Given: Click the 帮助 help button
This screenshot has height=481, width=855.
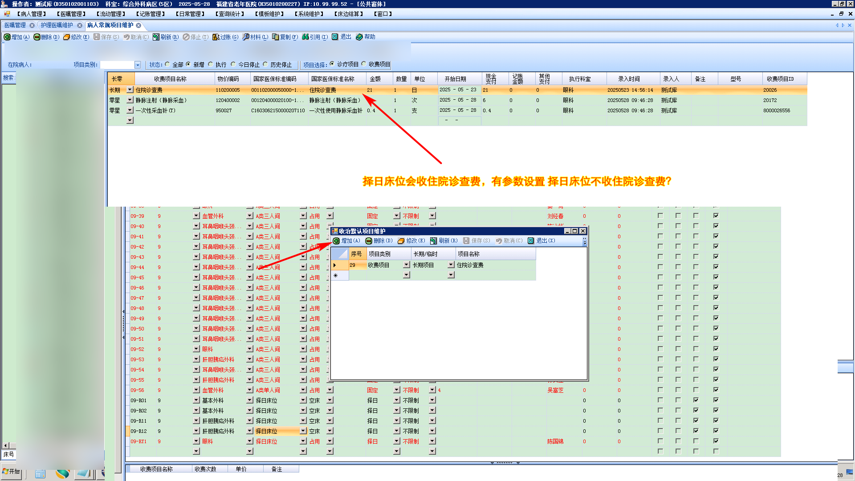Looking at the screenshot, I should pos(366,37).
